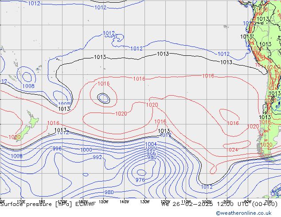This screenshot has height=217, width=281.
Task: Click the 992 isobar label
Action: click(x=98, y=157)
